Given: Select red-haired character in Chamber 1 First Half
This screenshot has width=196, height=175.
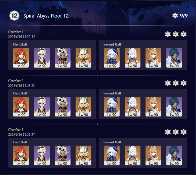Looking at the screenshot, I should point(21,58).
